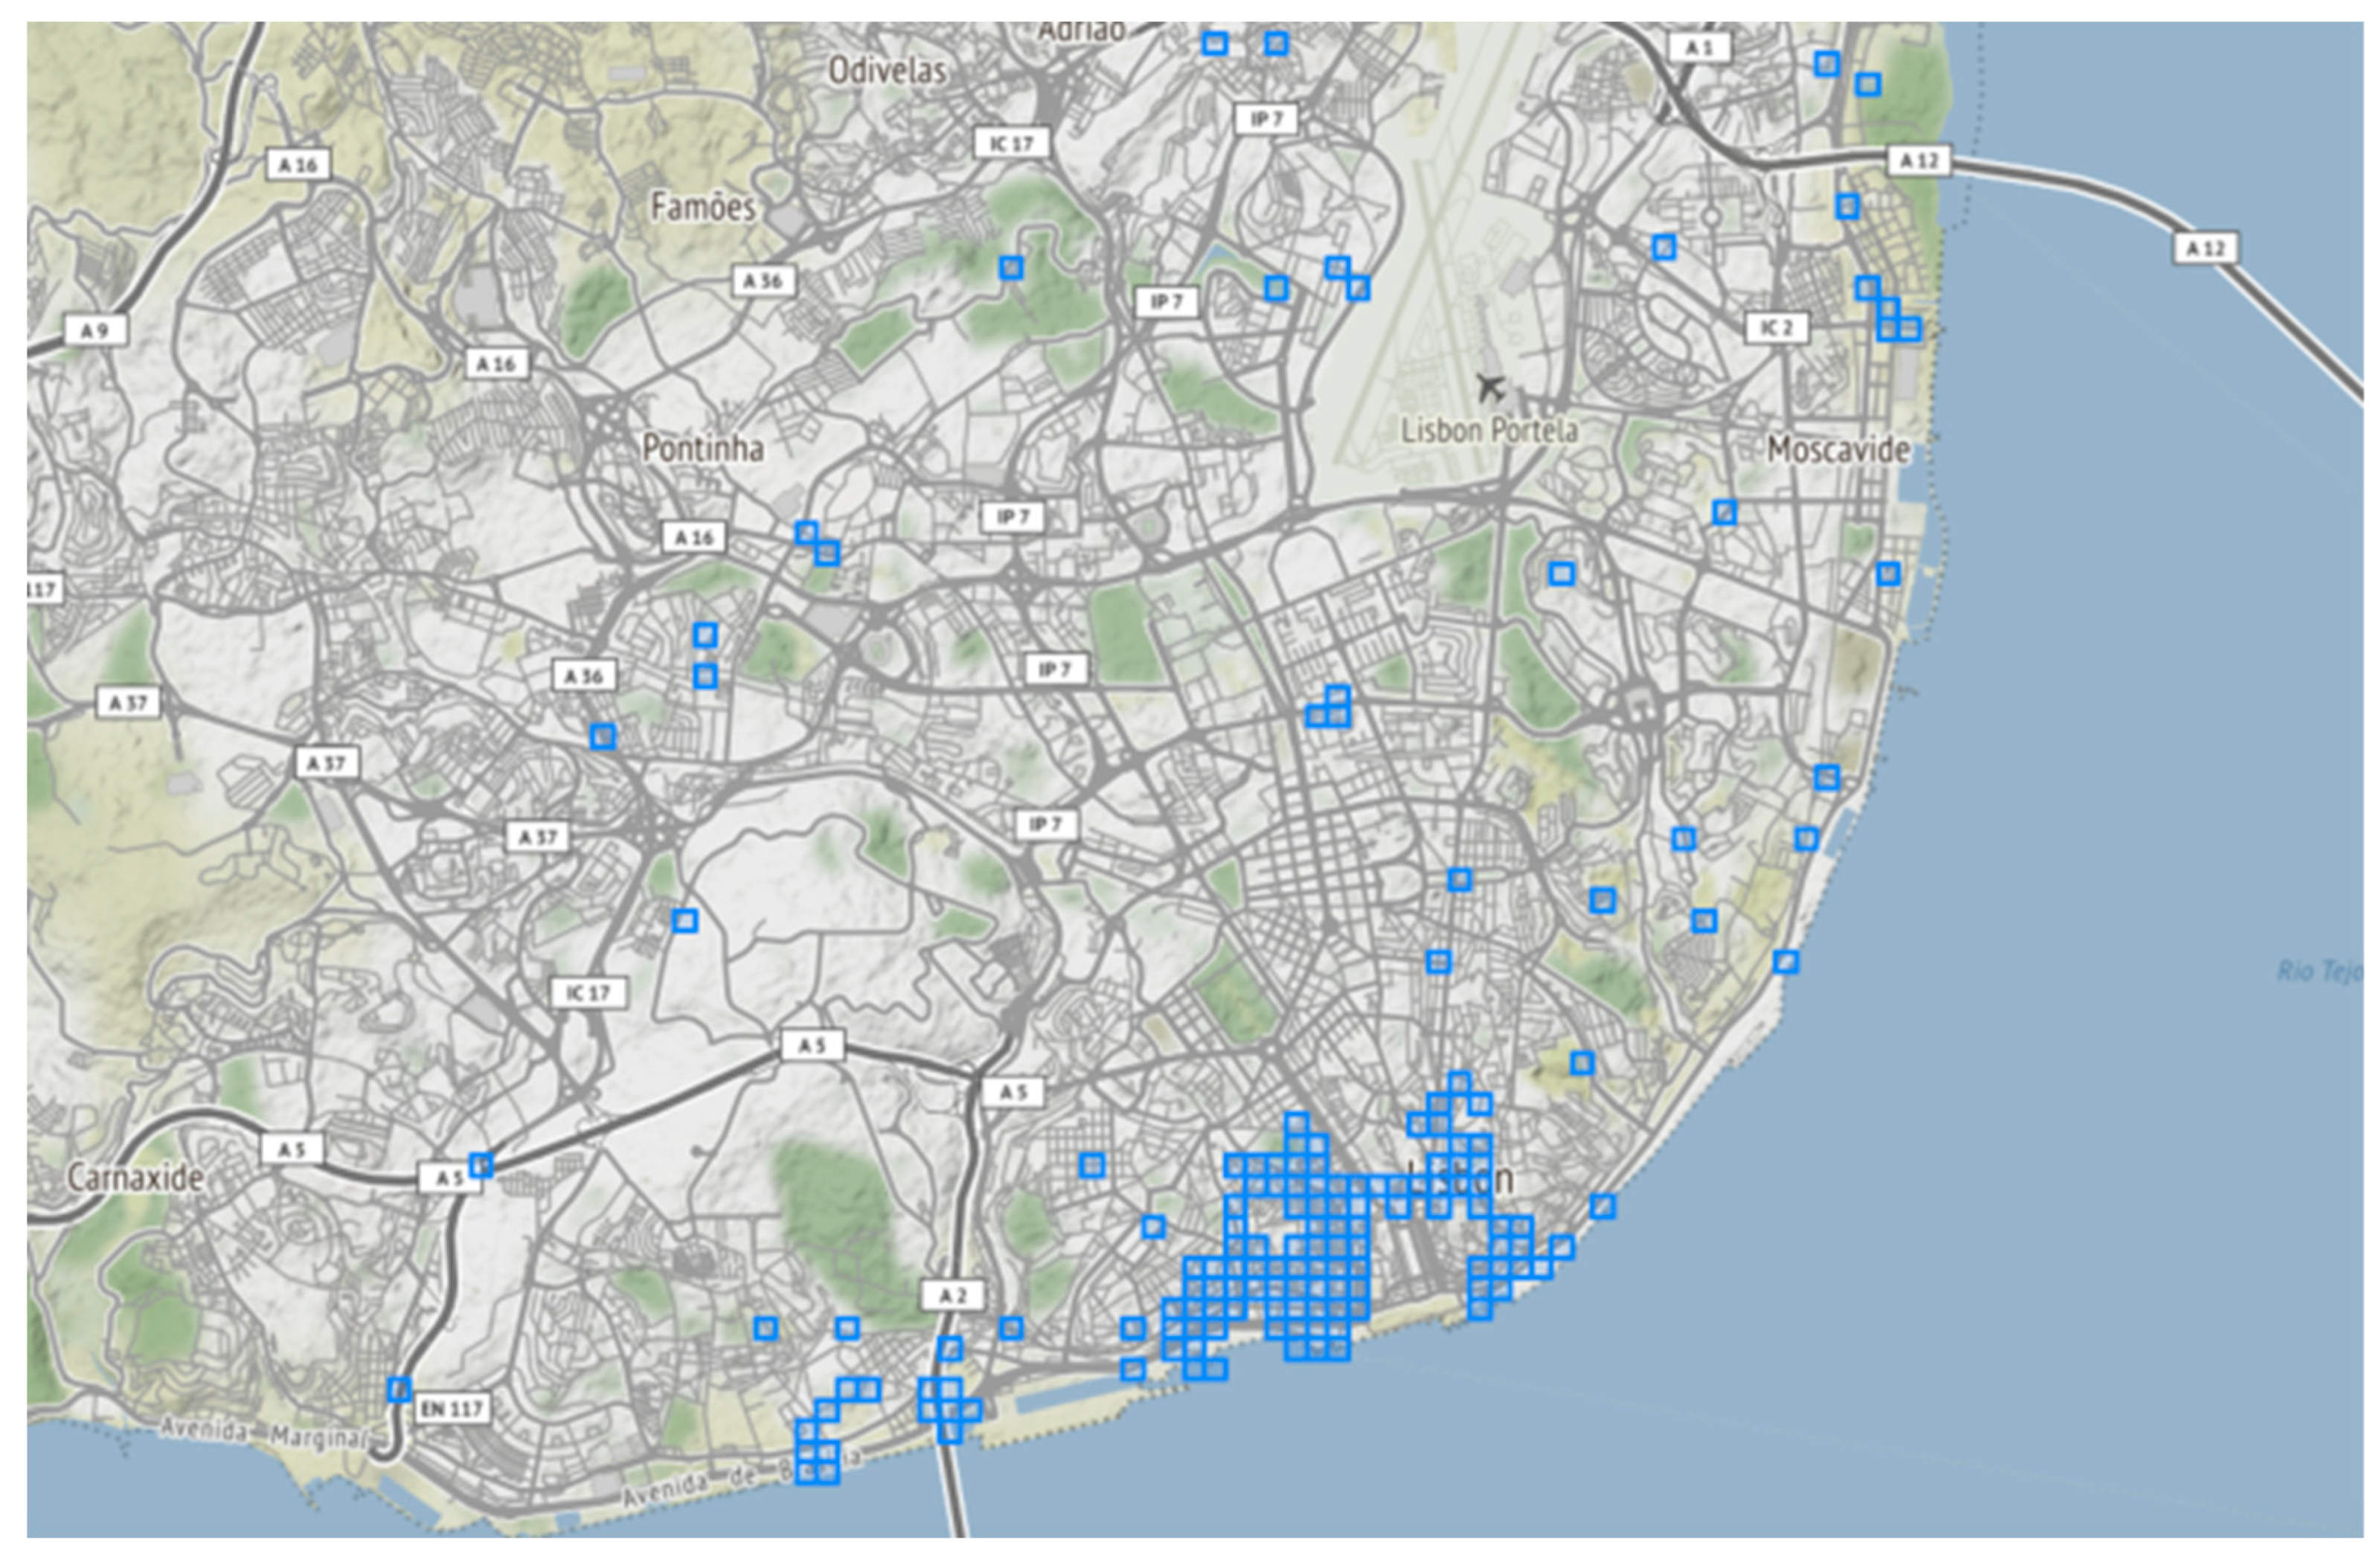Select the A 9 highway shield
Screen dimensions: 2380x1557
95,330
